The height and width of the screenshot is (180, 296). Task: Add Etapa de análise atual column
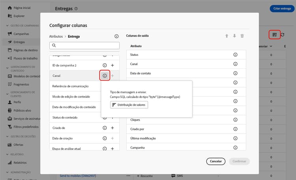(112, 149)
